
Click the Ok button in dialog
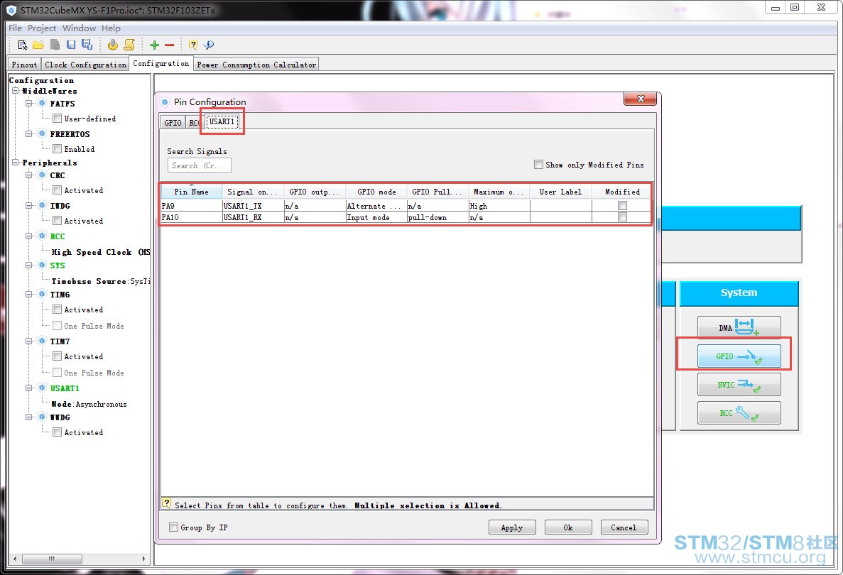[x=568, y=527]
